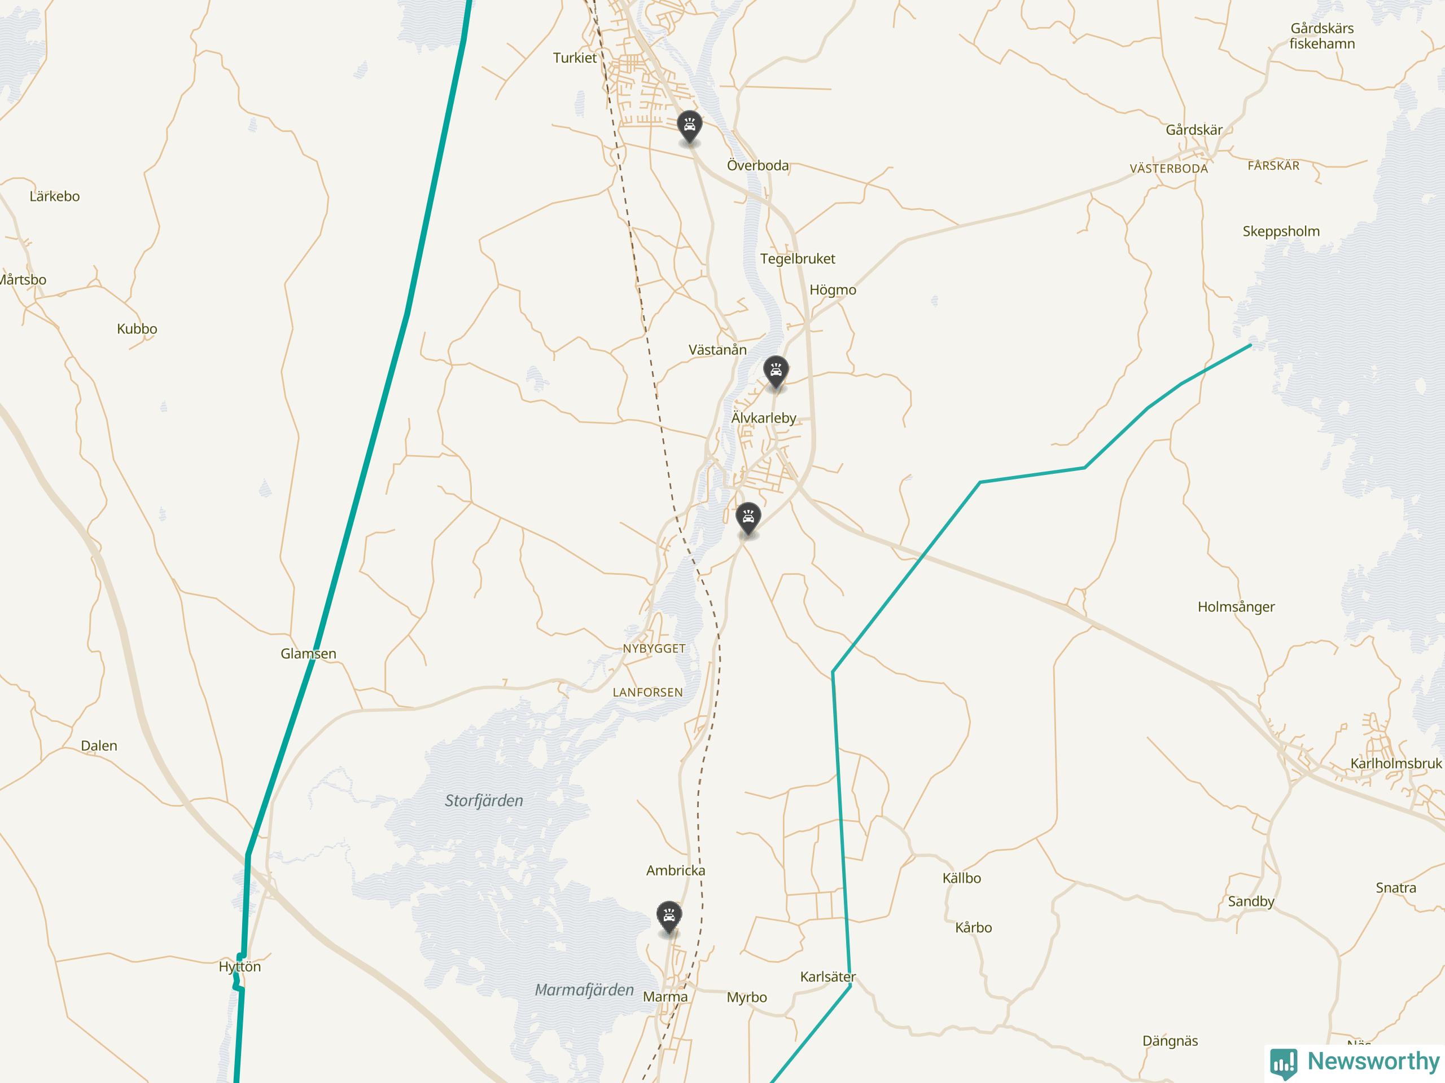Click the Karlsäter label
Image resolution: width=1445 pixels, height=1083 pixels.
pyautogui.click(x=827, y=976)
